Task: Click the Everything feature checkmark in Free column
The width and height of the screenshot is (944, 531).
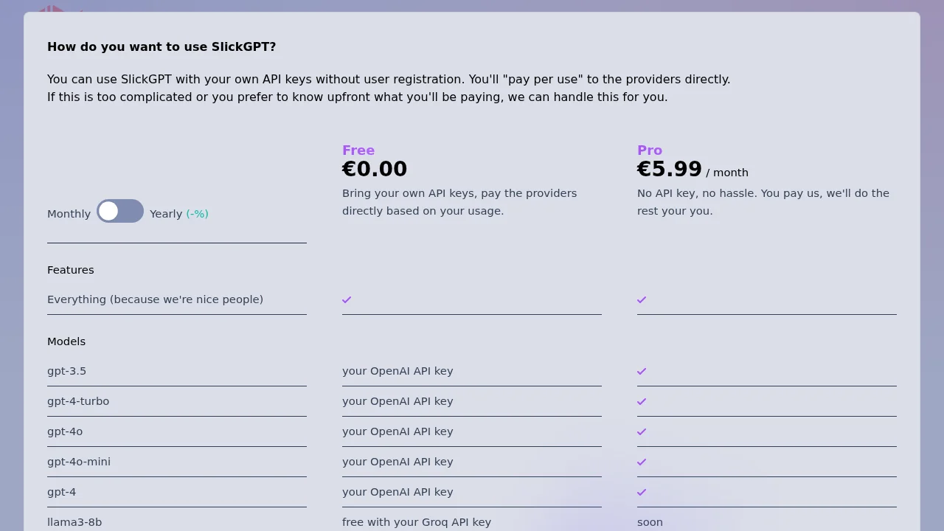Action: [x=347, y=299]
